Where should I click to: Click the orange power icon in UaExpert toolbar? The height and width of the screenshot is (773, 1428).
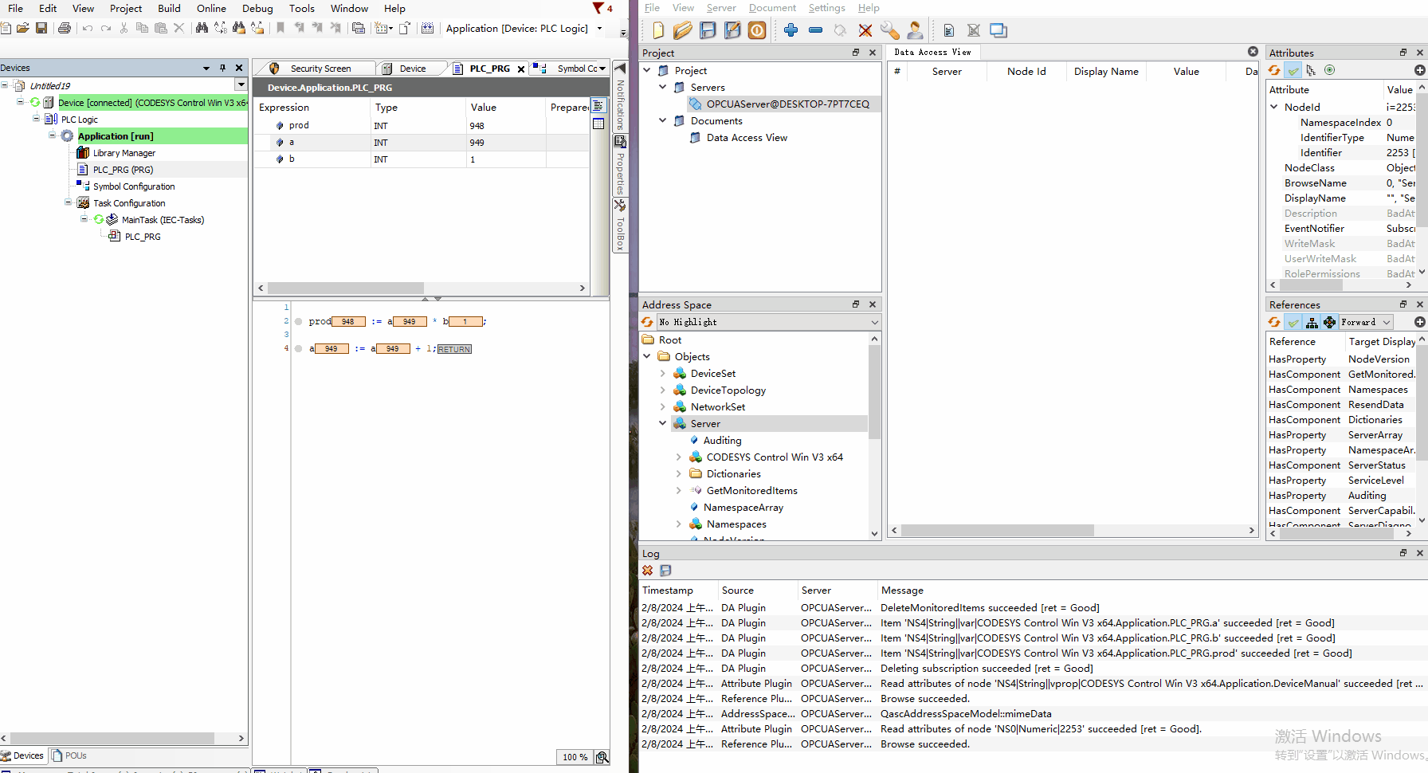757,30
